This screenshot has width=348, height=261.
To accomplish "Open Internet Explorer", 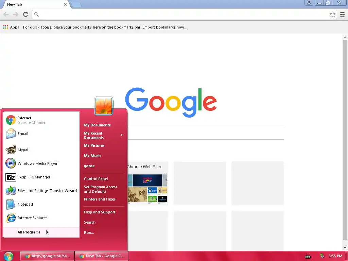I will (41, 218).
